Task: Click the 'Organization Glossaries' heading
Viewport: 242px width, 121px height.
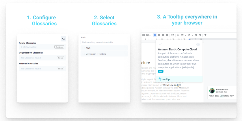Action: point(31,53)
